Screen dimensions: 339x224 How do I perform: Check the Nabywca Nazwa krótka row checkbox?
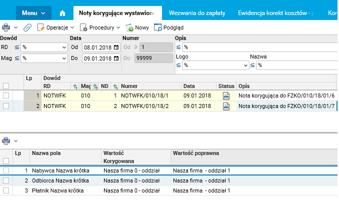tap(6, 170)
